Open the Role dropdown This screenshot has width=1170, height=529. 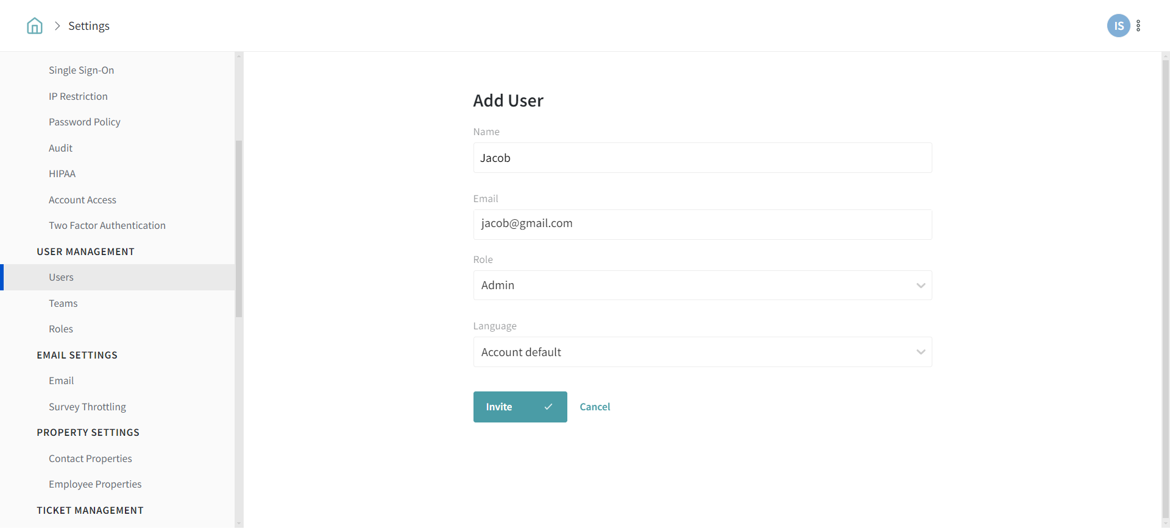pos(702,286)
